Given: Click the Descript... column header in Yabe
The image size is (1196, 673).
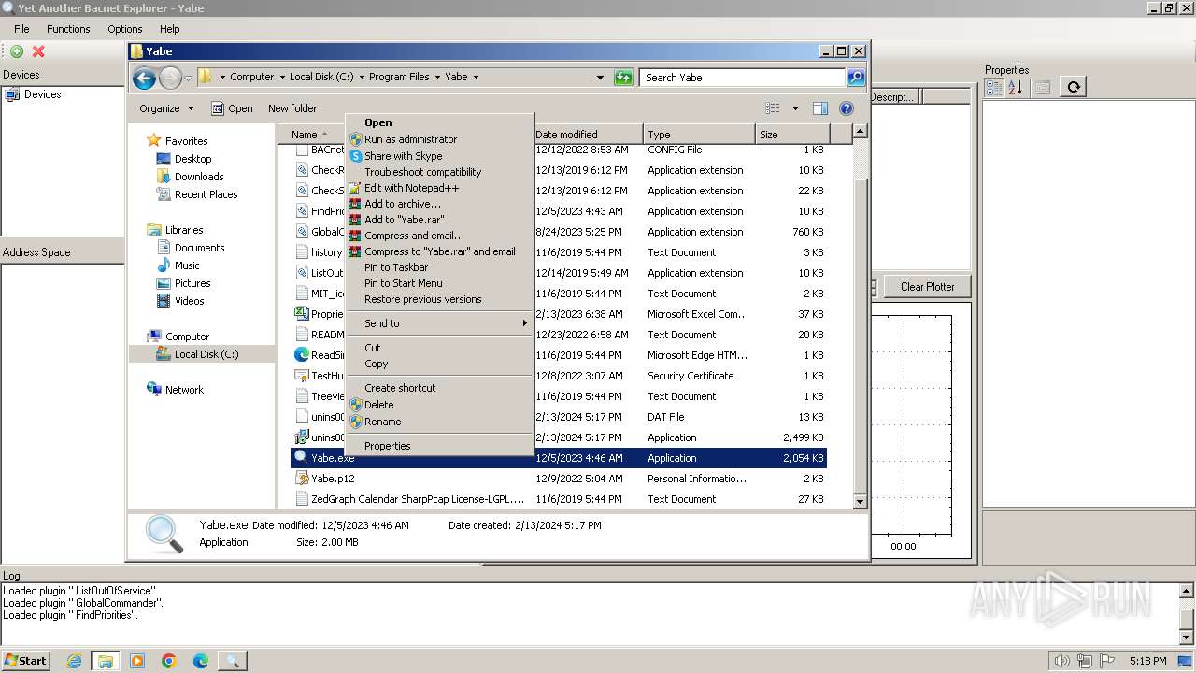Looking at the screenshot, I should [x=893, y=97].
